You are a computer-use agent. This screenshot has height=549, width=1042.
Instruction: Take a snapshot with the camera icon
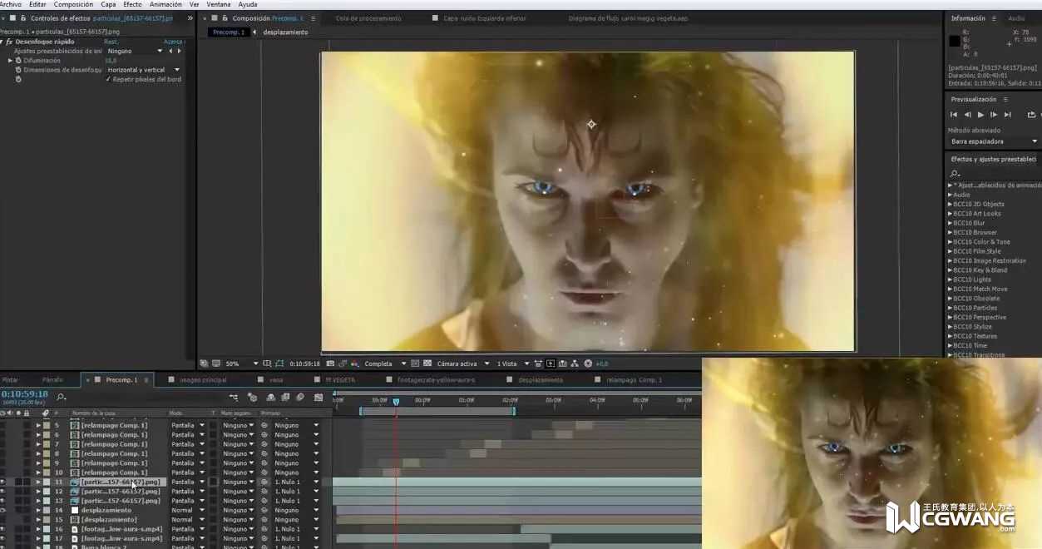pyautogui.click(x=330, y=364)
